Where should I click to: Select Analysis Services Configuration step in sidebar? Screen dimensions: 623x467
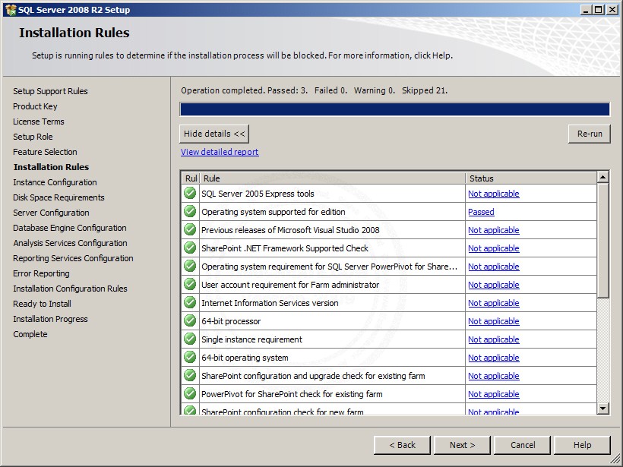tap(70, 243)
